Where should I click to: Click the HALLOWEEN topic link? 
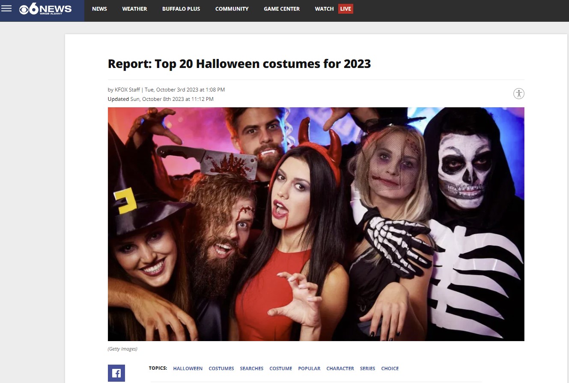(188, 368)
